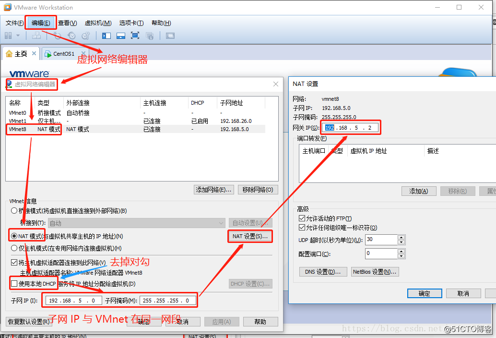
Task: Select the VMnet1 row in the network list
Action: (136, 121)
